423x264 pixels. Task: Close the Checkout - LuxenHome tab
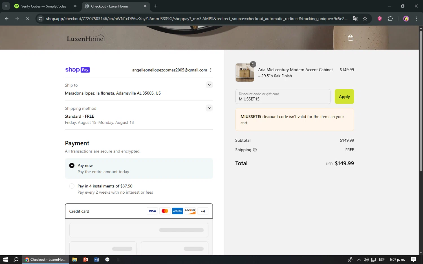point(145,6)
